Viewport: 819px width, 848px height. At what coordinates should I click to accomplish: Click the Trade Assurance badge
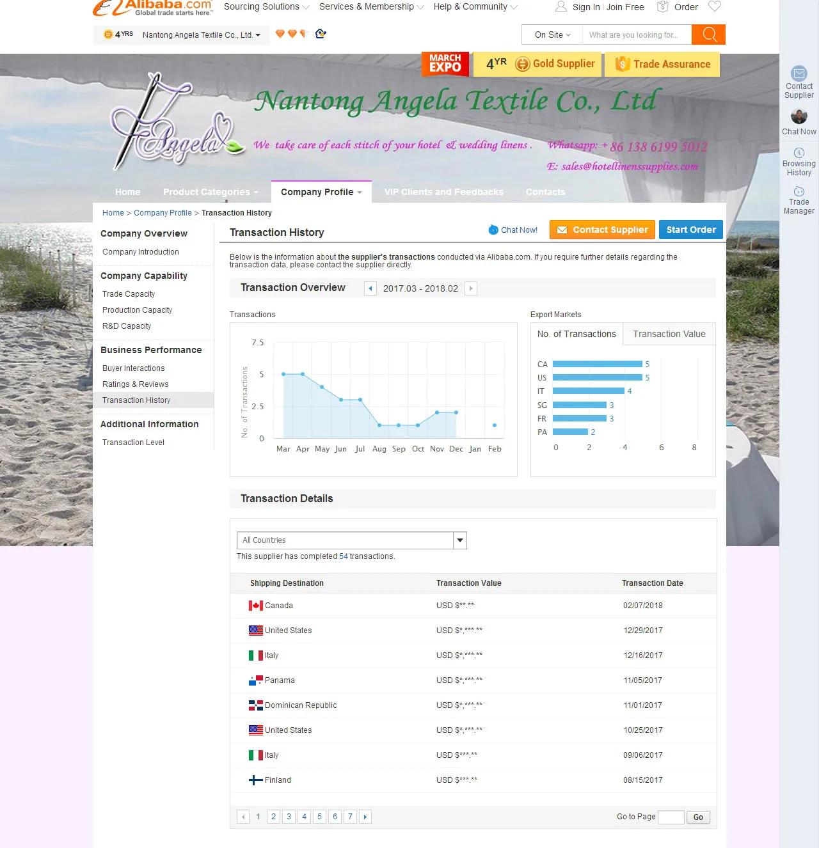pos(662,64)
